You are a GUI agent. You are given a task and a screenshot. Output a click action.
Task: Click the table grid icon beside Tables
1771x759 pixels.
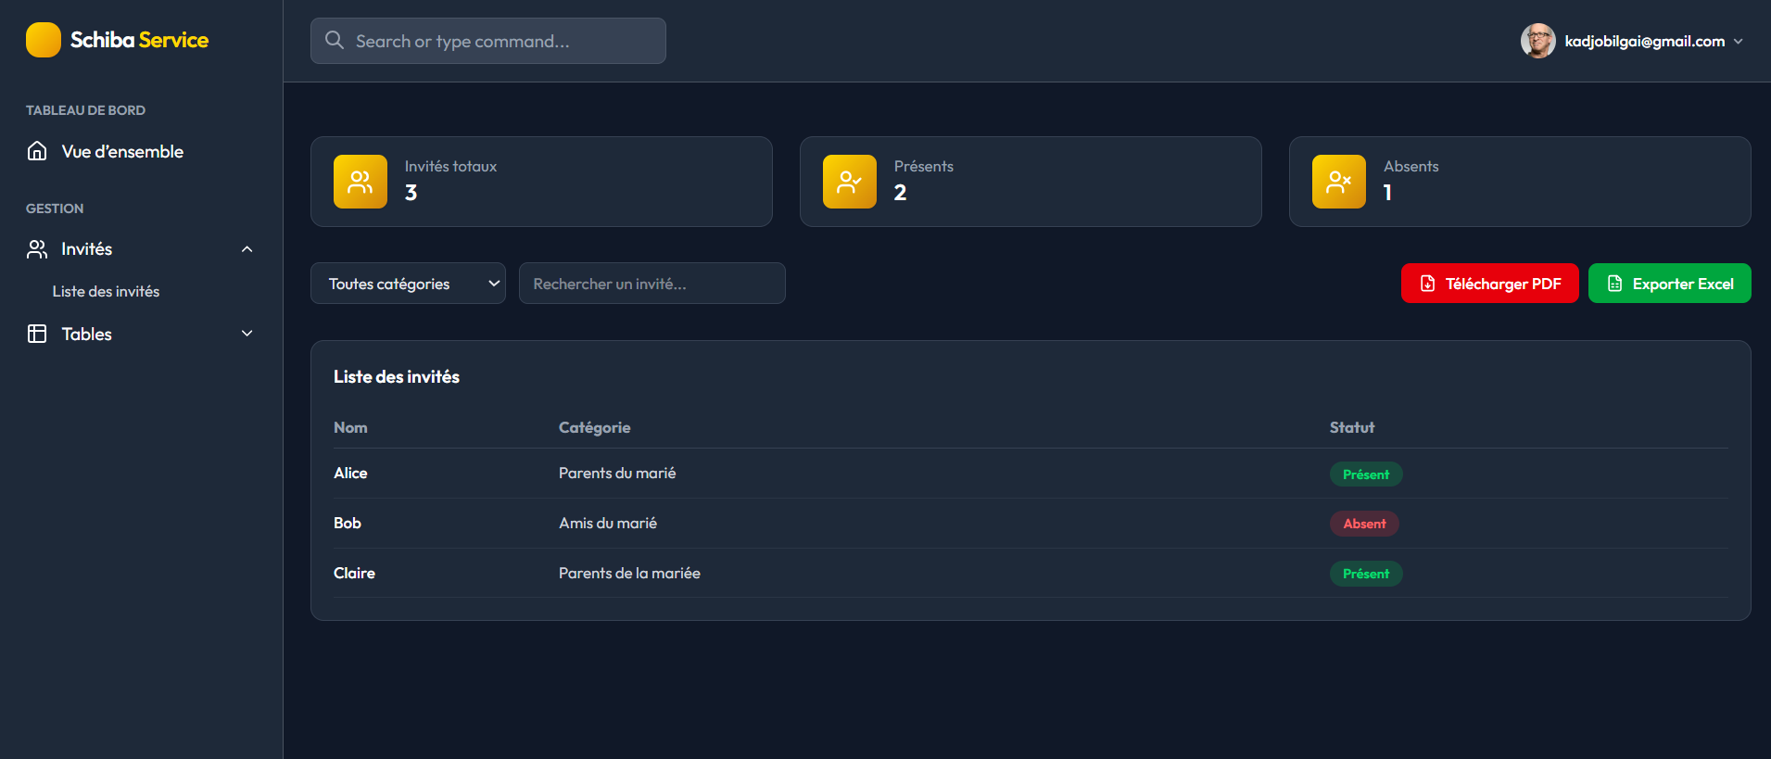37,334
